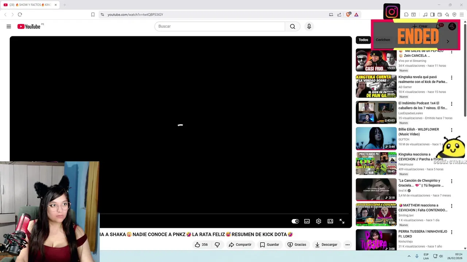Click taskbar volume speaker icon
The image size is (467, 262).
441,256
